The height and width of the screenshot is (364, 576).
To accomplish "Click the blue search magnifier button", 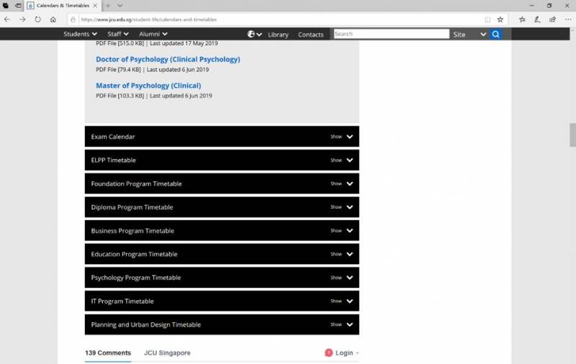I will click(x=495, y=34).
